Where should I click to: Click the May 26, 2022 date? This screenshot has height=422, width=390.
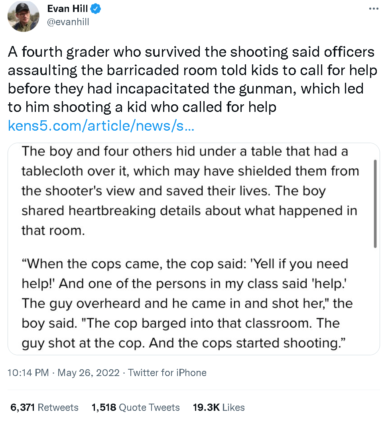pyautogui.click(x=89, y=373)
